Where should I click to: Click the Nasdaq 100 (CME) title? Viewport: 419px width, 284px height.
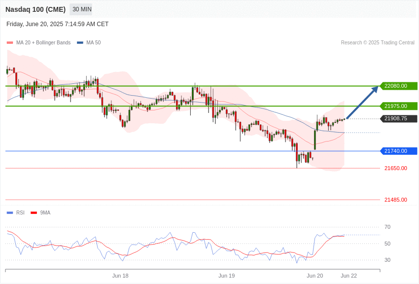pos(35,9)
